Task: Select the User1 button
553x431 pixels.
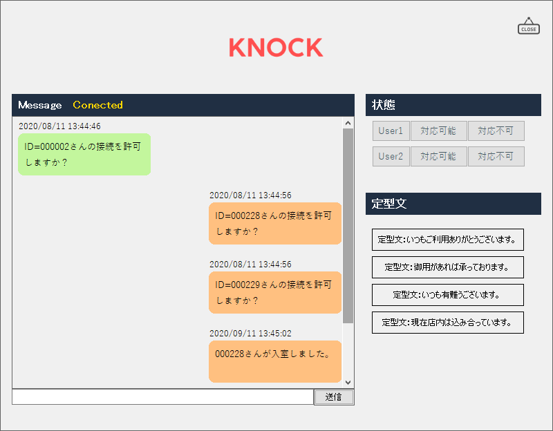Action: point(391,131)
